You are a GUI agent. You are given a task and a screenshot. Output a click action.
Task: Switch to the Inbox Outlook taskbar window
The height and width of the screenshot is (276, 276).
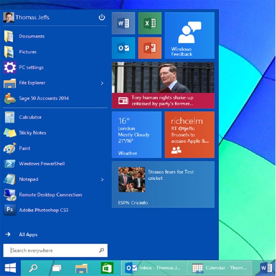tap(153, 268)
